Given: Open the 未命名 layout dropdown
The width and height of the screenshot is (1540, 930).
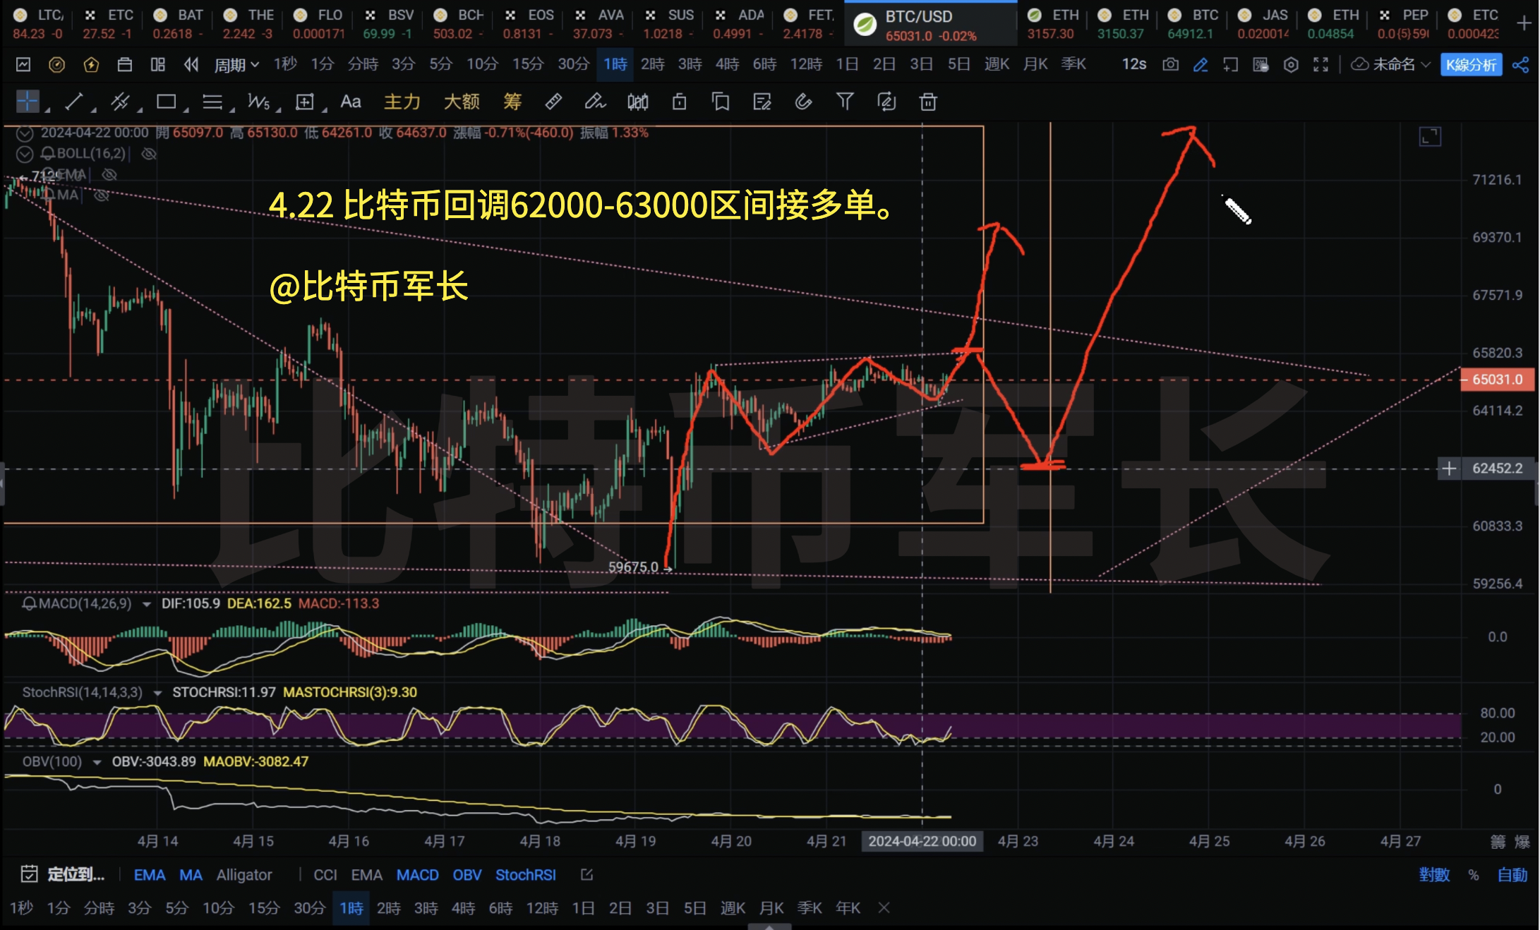Looking at the screenshot, I should pyautogui.click(x=1390, y=65).
